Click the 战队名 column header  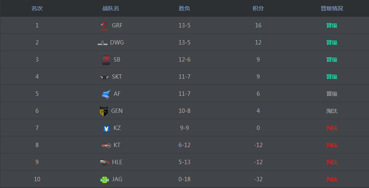pyautogui.click(x=111, y=8)
